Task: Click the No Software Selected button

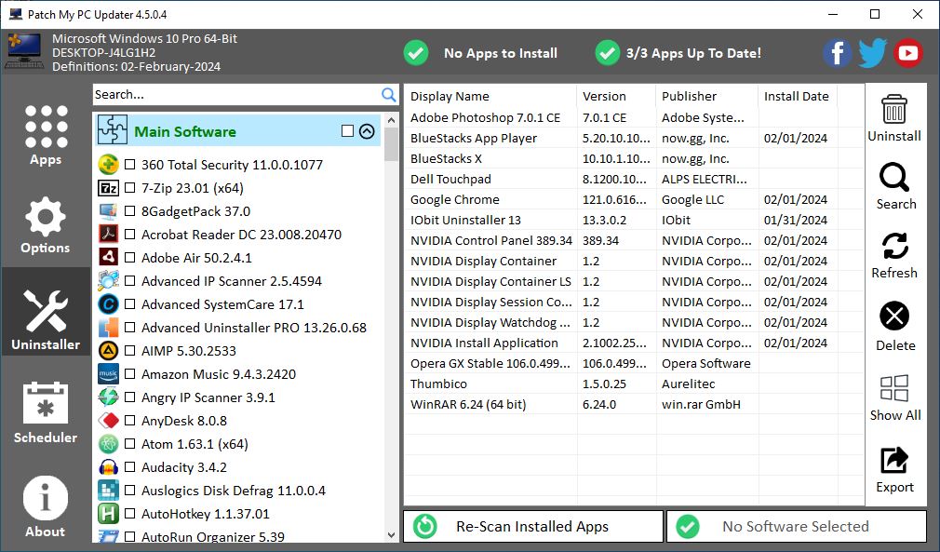Action: click(797, 526)
